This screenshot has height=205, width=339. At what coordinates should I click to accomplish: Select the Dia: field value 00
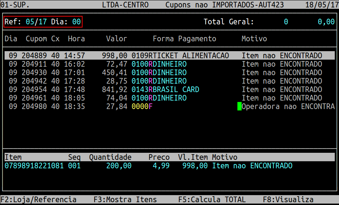(77, 22)
